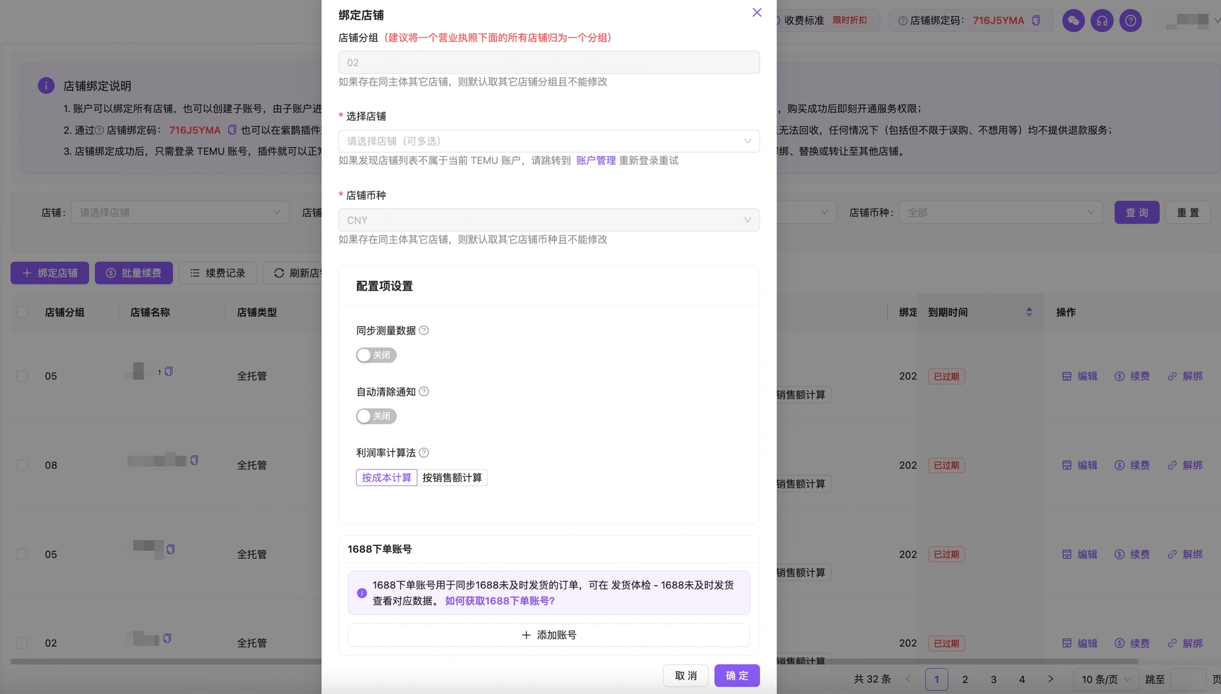Click info icon beside 店铺绑定说明
This screenshot has width=1221, height=694.
pos(46,85)
